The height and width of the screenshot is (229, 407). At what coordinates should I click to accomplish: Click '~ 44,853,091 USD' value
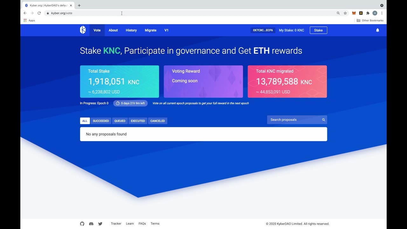[x=273, y=92]
